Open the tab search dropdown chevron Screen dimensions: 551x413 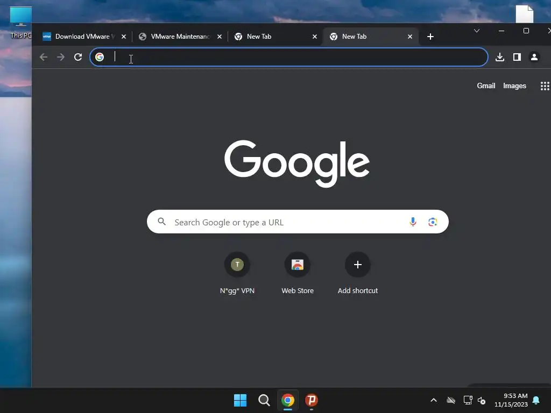tap(477, 31)
